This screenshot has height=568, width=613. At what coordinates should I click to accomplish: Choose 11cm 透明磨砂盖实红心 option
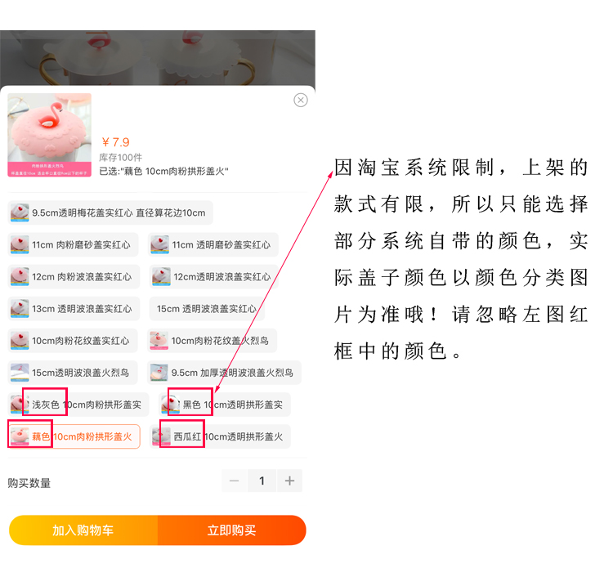coord(213,244)
